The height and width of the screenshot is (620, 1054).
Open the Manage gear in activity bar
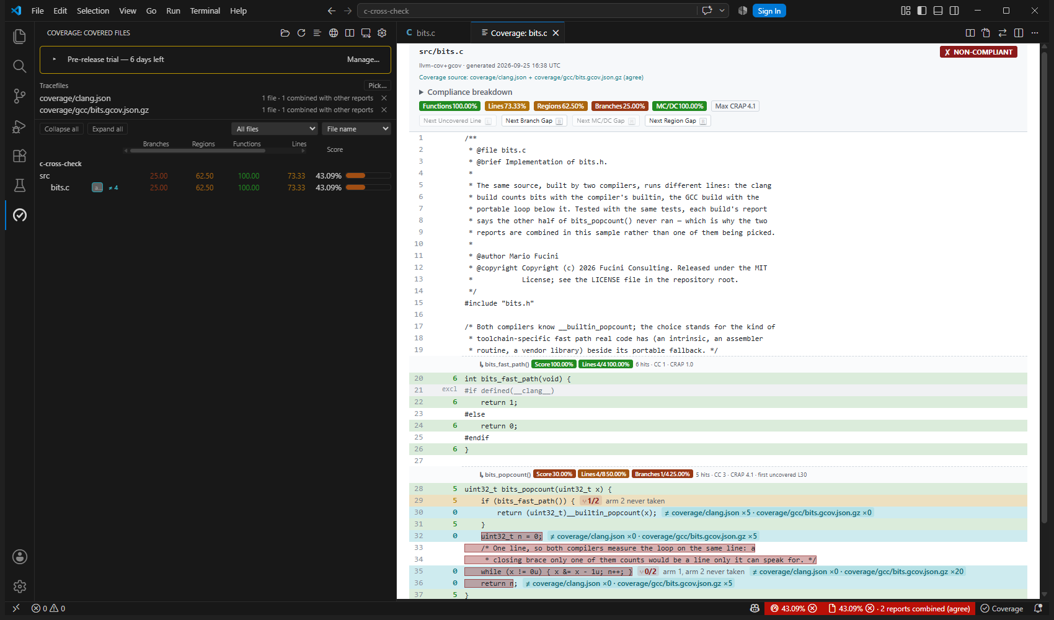[19, 587]
